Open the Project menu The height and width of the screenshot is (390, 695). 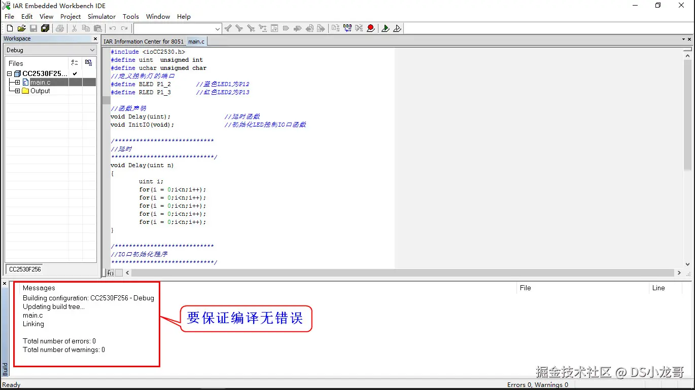(71, 16)
